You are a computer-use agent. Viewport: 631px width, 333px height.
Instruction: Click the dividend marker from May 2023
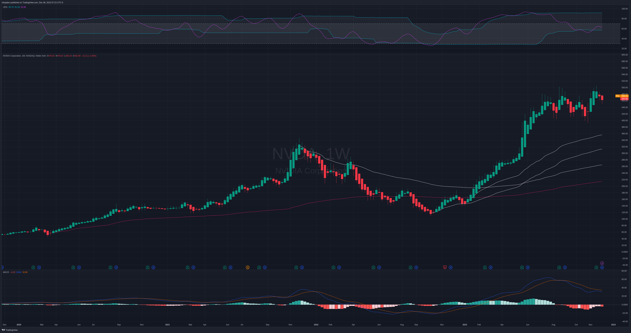point(528,267)
